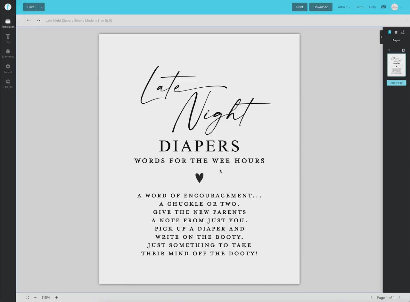The height and width of the screenshot is (302, 410).
Task: Select the line 'A WORD OF ENCOURAGEMENT...'
Action: 200,195
